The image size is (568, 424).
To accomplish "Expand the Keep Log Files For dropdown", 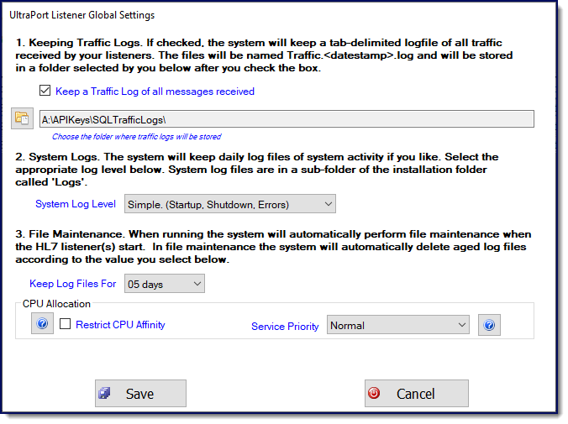I will click(165, 284).
